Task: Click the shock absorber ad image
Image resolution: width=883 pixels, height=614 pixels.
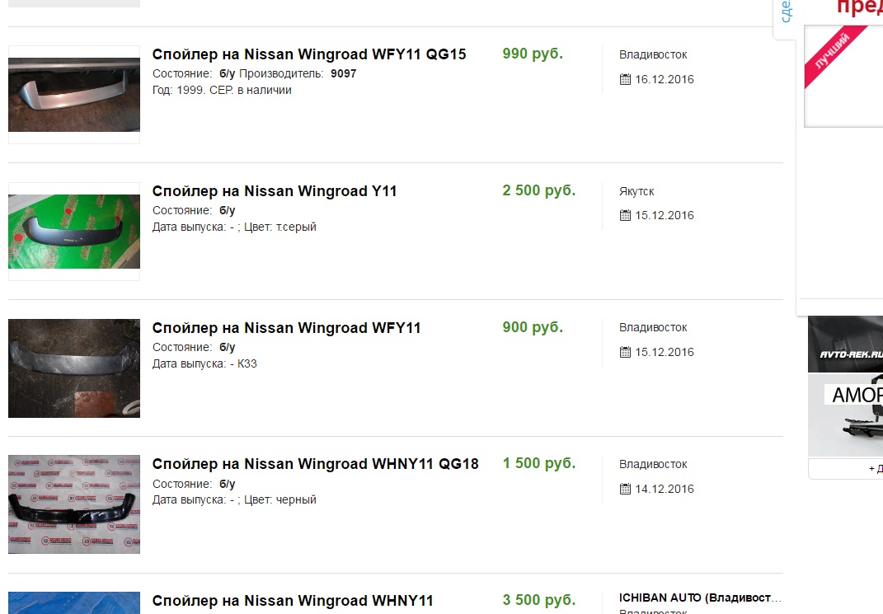Action: point(845,416)
